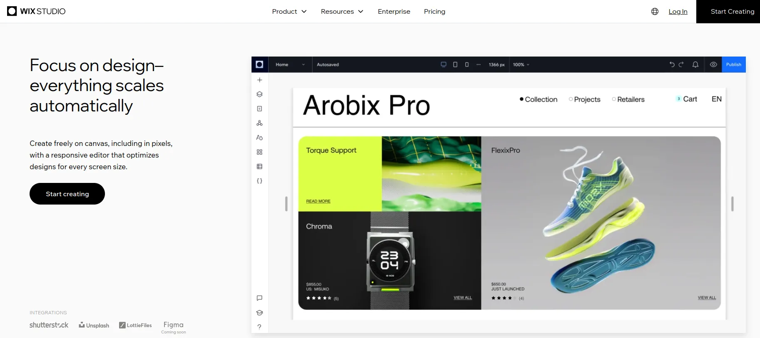Click the Wix Studio logo

click(x=36, y=11)
